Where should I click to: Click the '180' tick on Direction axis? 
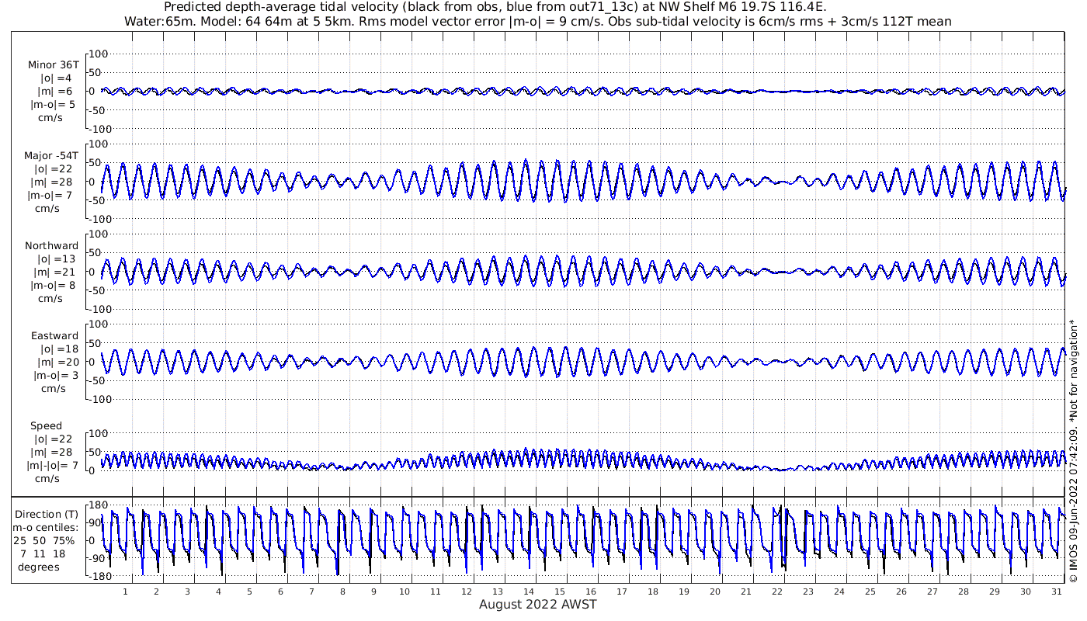coord(99,505)
